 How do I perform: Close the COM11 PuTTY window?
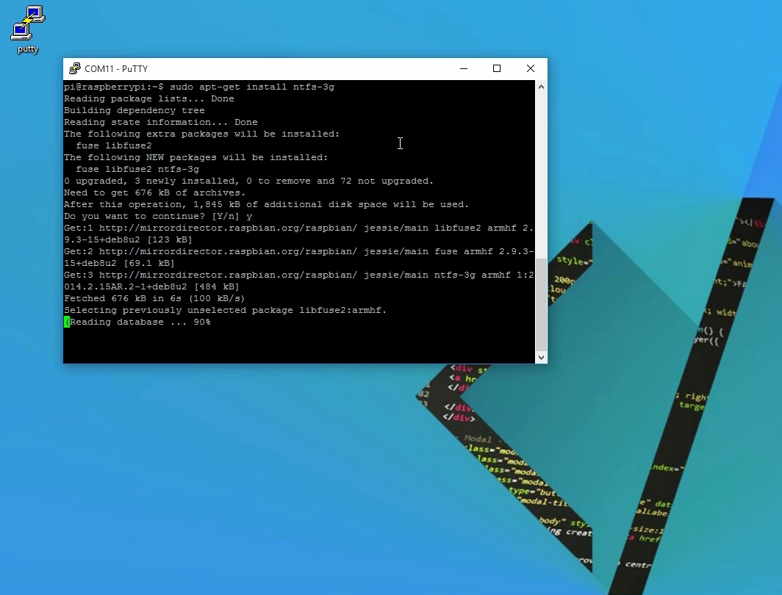[x=531, y=69]
